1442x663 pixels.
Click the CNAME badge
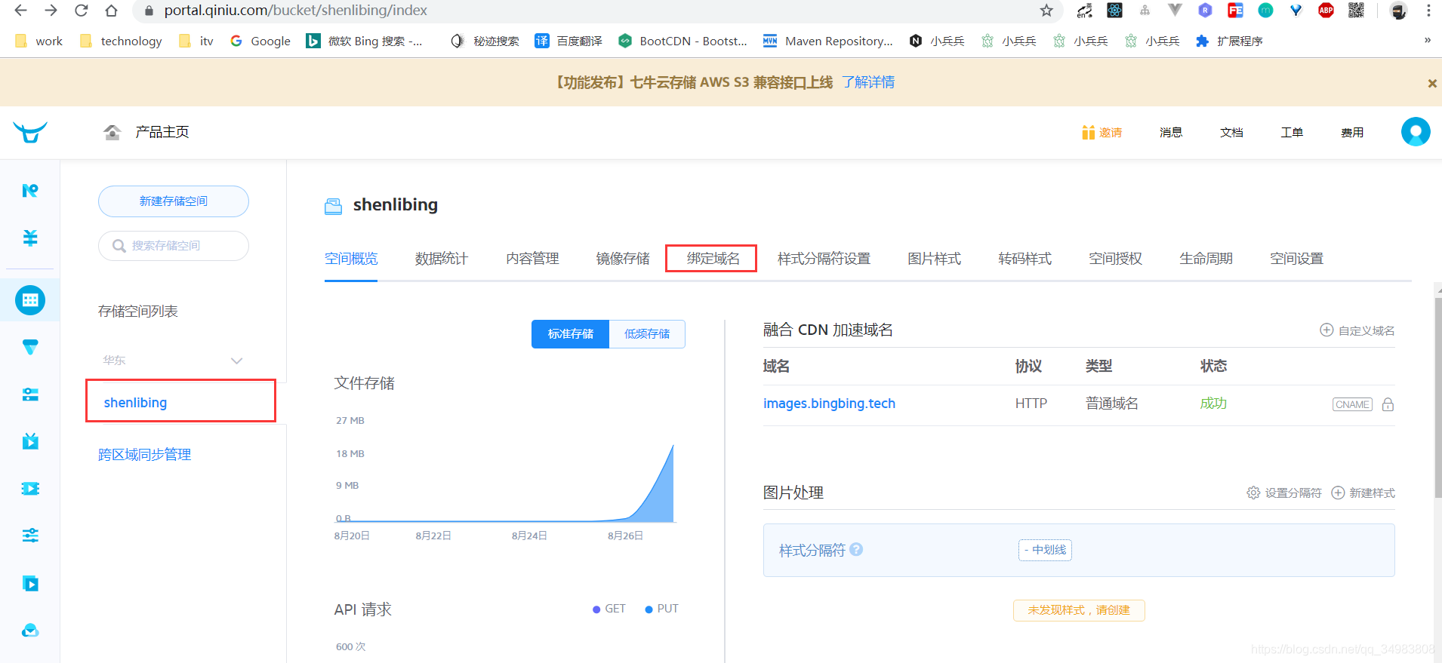1352,404
